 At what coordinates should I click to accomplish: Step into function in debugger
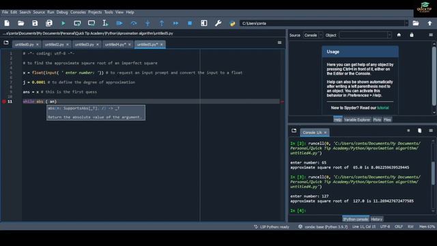pyautogui.click(x=147, y=23)
